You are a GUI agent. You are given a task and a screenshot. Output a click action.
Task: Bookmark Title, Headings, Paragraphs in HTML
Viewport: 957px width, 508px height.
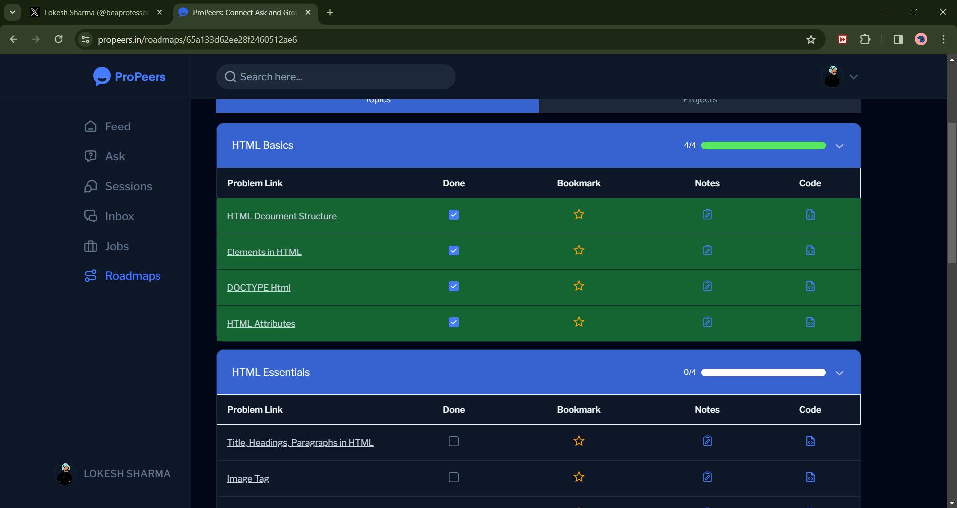pos(579,441)
